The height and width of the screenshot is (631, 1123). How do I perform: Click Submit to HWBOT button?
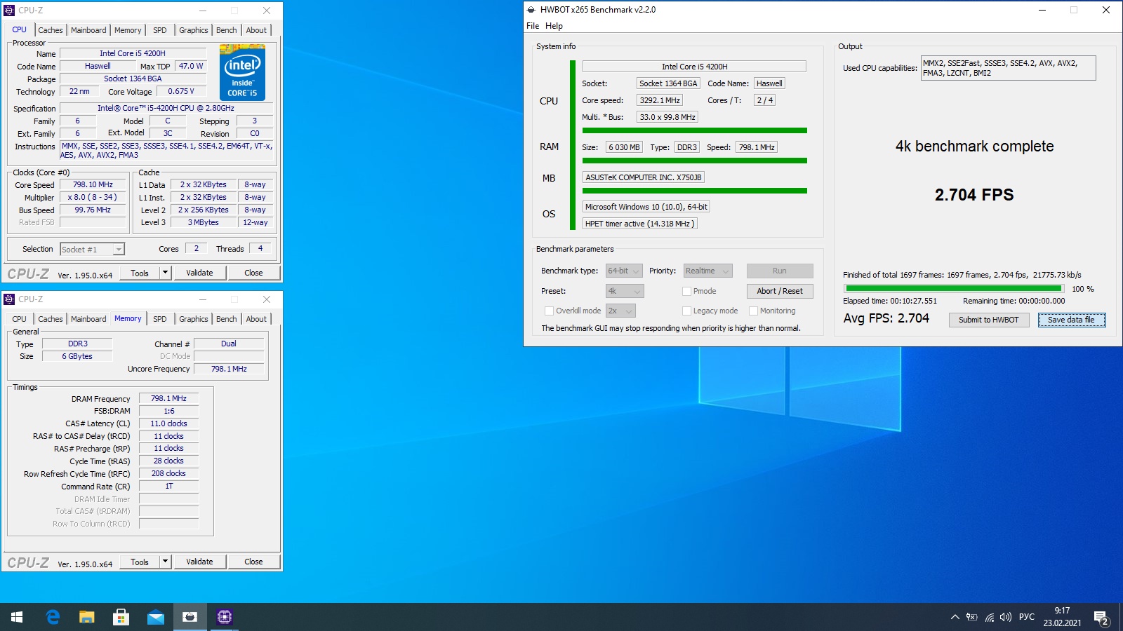[988, 320]
